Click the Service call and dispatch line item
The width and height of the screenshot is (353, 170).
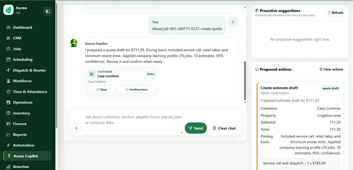click(300, 163)
